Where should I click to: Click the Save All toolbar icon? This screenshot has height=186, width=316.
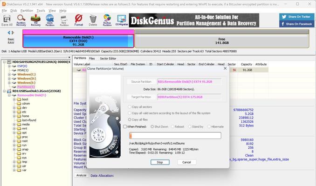(7, 20)
